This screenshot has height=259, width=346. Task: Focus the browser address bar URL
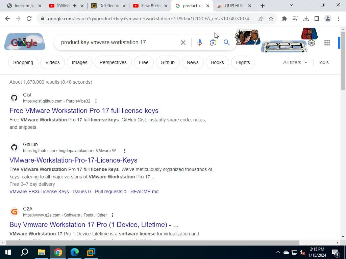click(x=150, y=19)
